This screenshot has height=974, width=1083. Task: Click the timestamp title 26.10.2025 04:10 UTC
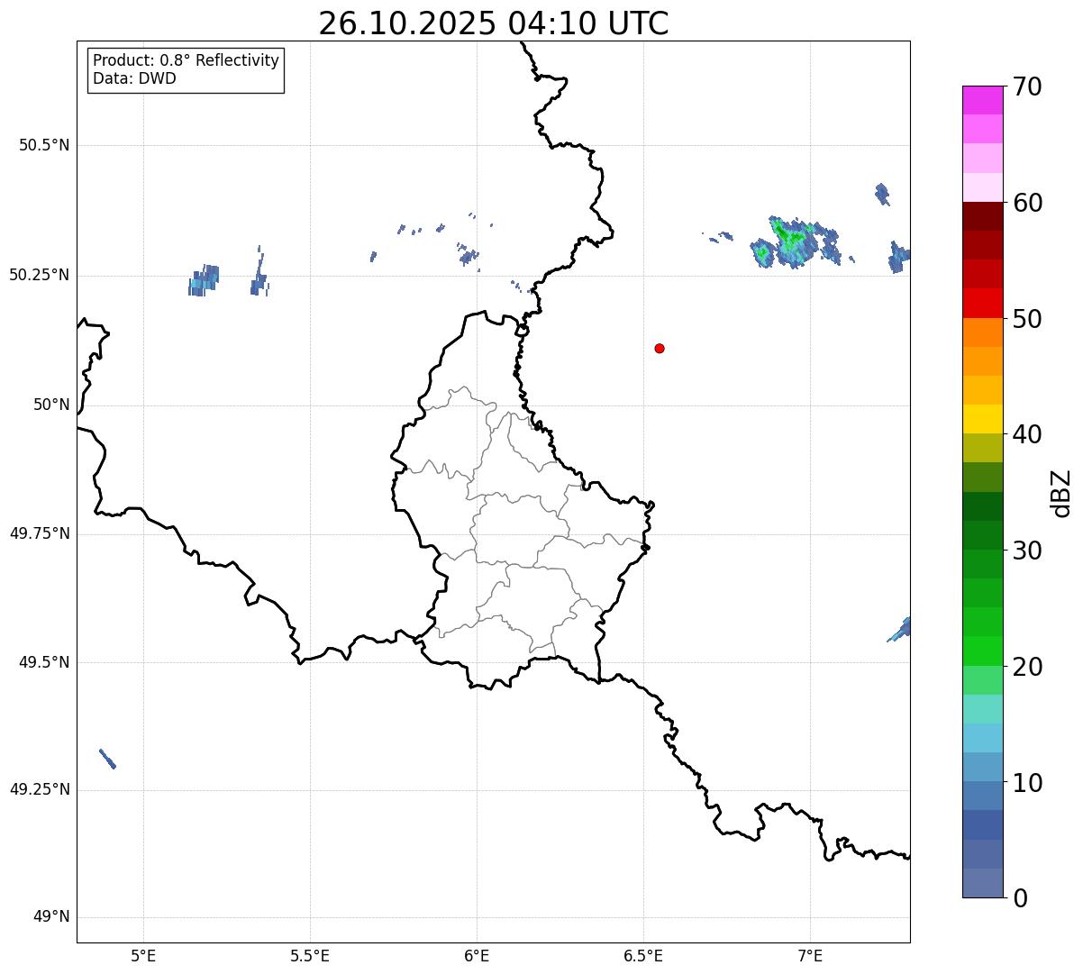[x=493, y=23]
